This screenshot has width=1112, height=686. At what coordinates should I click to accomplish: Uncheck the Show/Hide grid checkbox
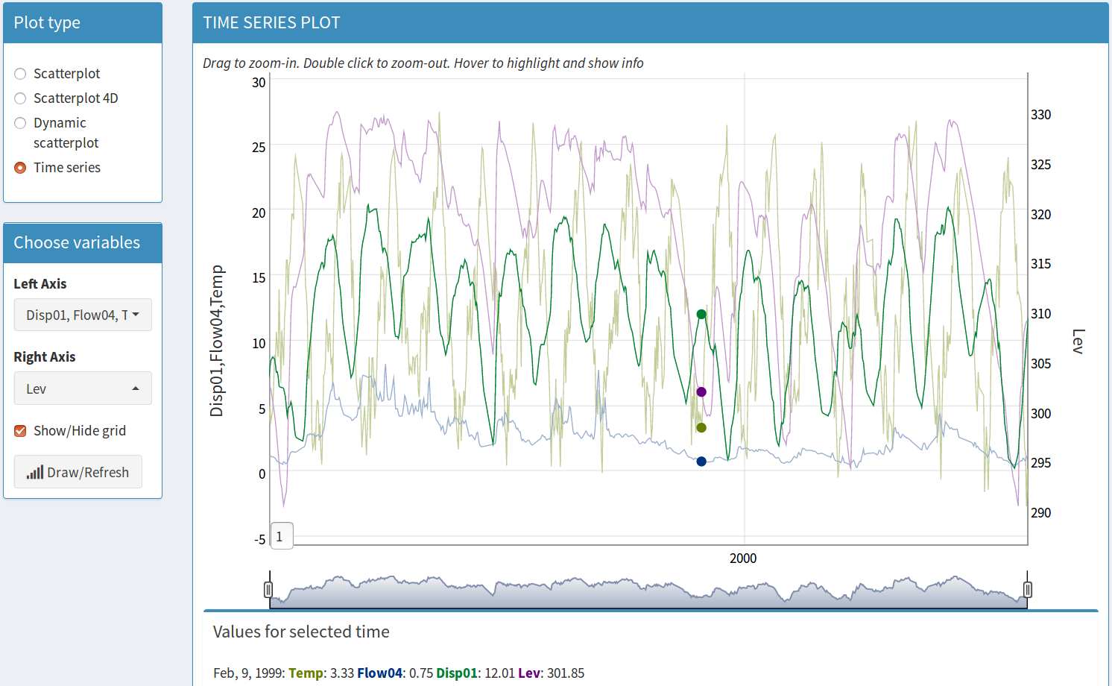(x=20, y=431)
